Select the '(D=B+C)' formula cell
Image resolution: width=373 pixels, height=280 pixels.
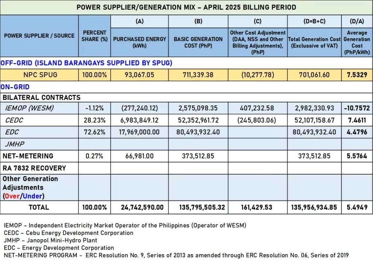pyautogui.click(x=314, y=22)
